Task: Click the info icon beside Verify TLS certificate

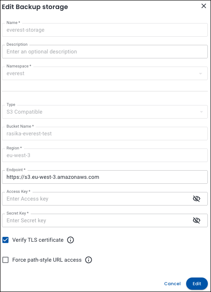Action: (70, 240)
